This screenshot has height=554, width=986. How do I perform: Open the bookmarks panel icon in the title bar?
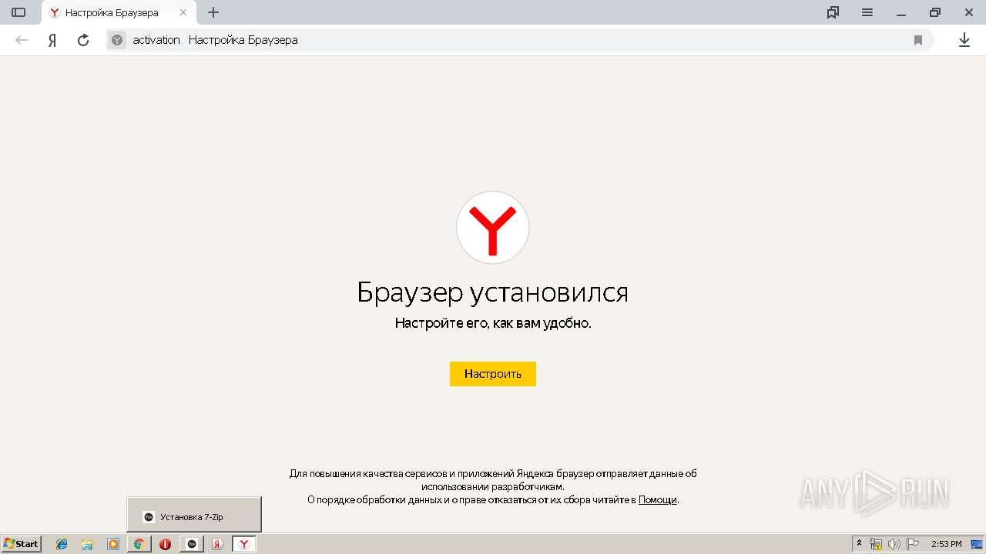click(833, 12)
